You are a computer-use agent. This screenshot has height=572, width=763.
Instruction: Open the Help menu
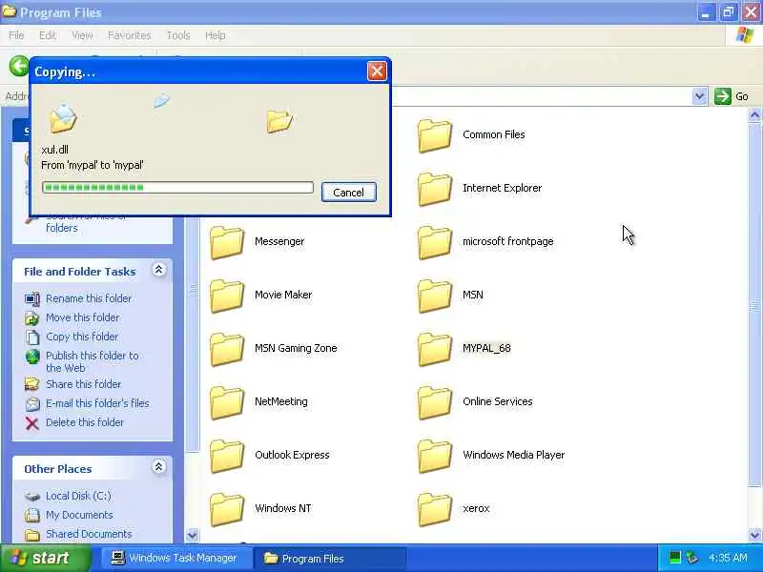pyautogui.click(x=216, y=35)
